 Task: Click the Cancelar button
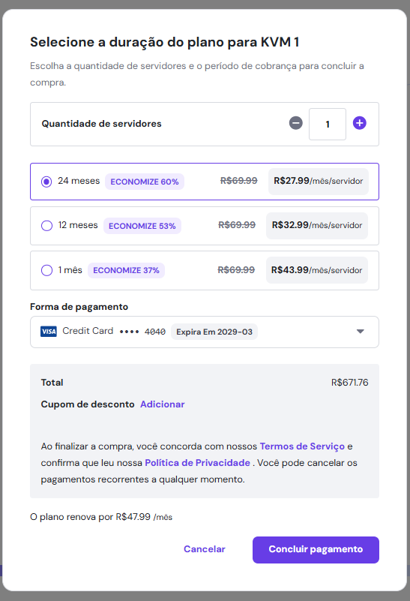coord(205,549)
